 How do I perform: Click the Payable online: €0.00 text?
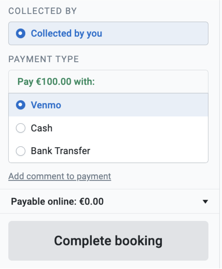(57, 202)
